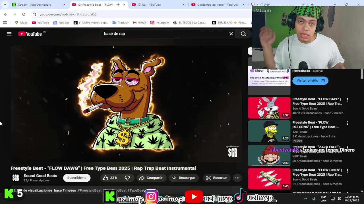The height and width of the screenshot is (204, 364).
Task: Open FLOW BAPE video options menu
Action: click(347, 100)
